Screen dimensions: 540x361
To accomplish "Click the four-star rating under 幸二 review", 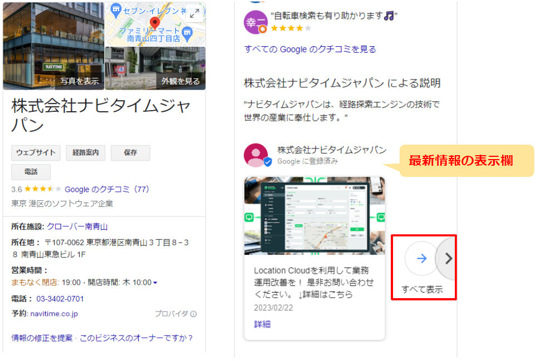I will click(291, 28).
